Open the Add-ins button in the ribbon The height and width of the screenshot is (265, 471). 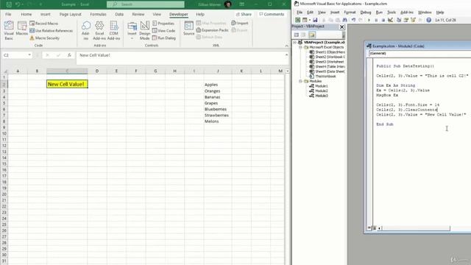[x=85, y=30]
